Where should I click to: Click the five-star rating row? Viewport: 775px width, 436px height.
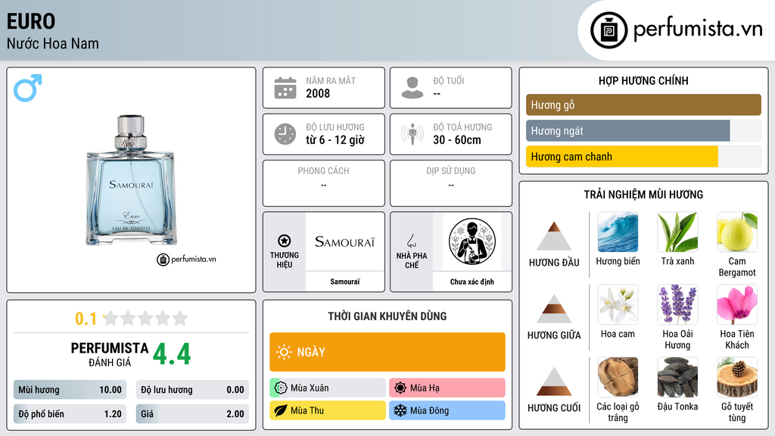145,318
